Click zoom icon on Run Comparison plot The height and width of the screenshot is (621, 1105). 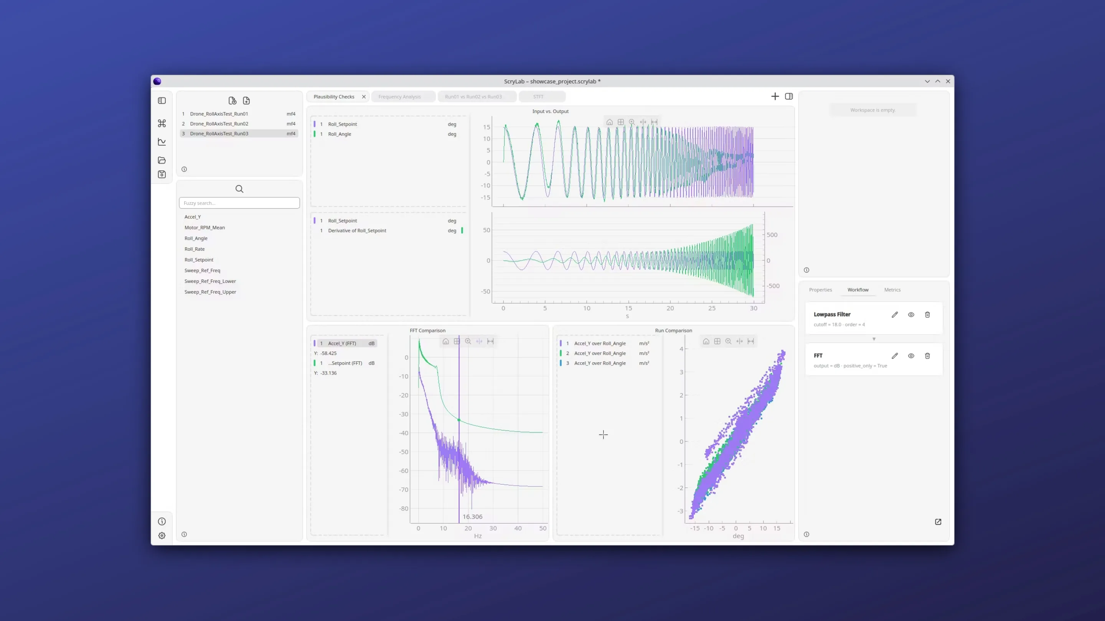(728, 342)
